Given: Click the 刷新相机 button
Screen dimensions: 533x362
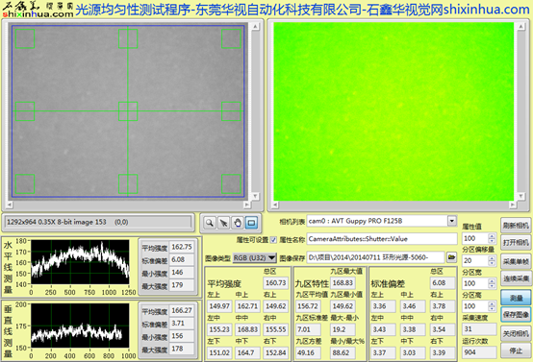Looking at the screenshot, I should click(516, 226).
